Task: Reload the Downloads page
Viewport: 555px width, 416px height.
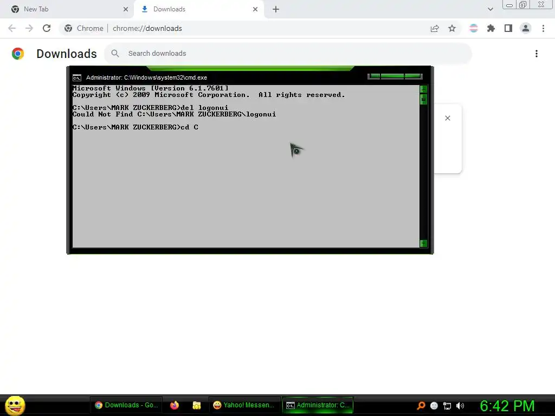Action: pyautogui.click(x=47, y=28)
